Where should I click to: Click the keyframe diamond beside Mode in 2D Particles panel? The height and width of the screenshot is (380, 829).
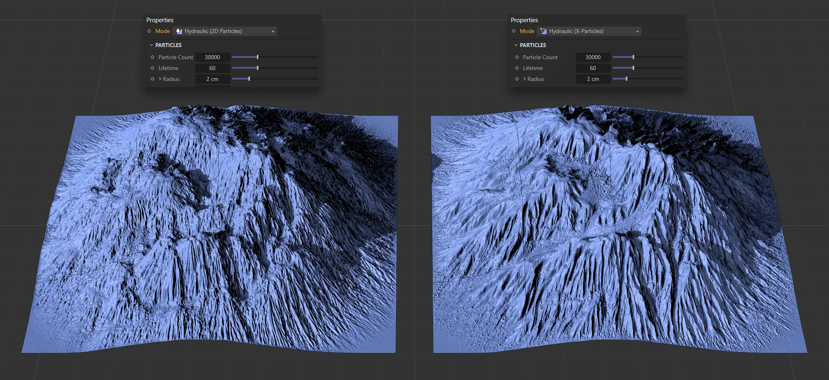149,31
